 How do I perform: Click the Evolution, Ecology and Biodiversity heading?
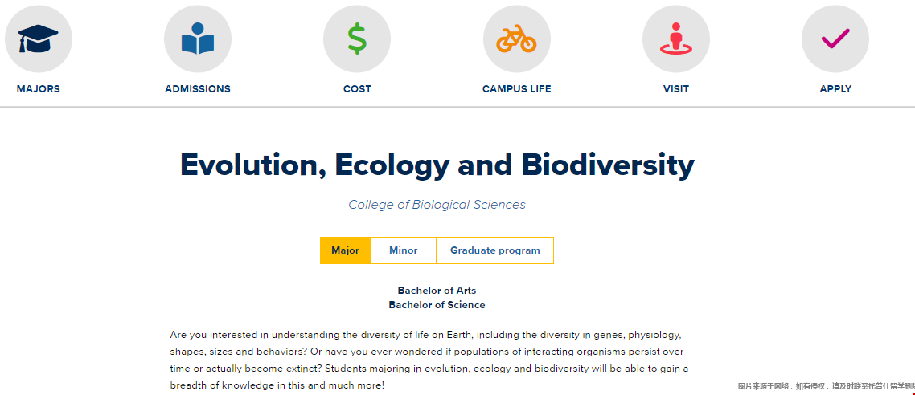[437, 165]
